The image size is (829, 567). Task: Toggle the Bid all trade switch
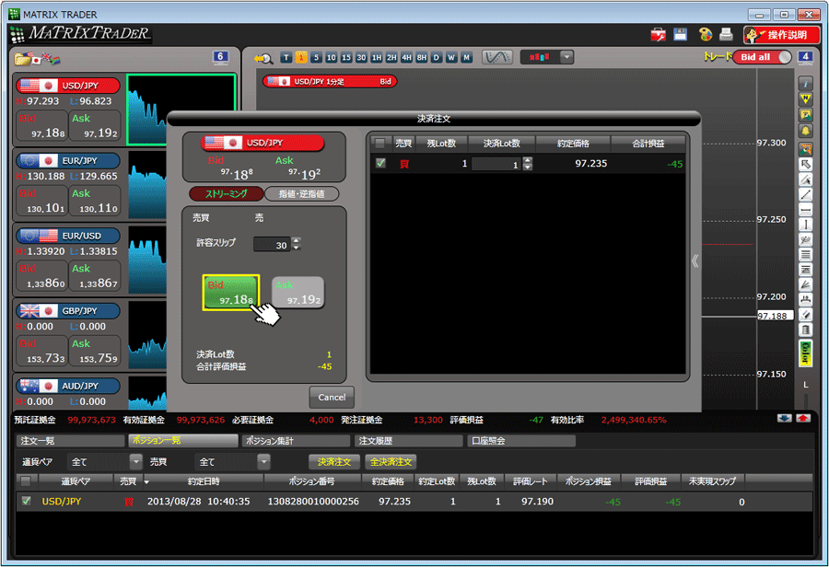pyautogui.click(x=763, y=57)
